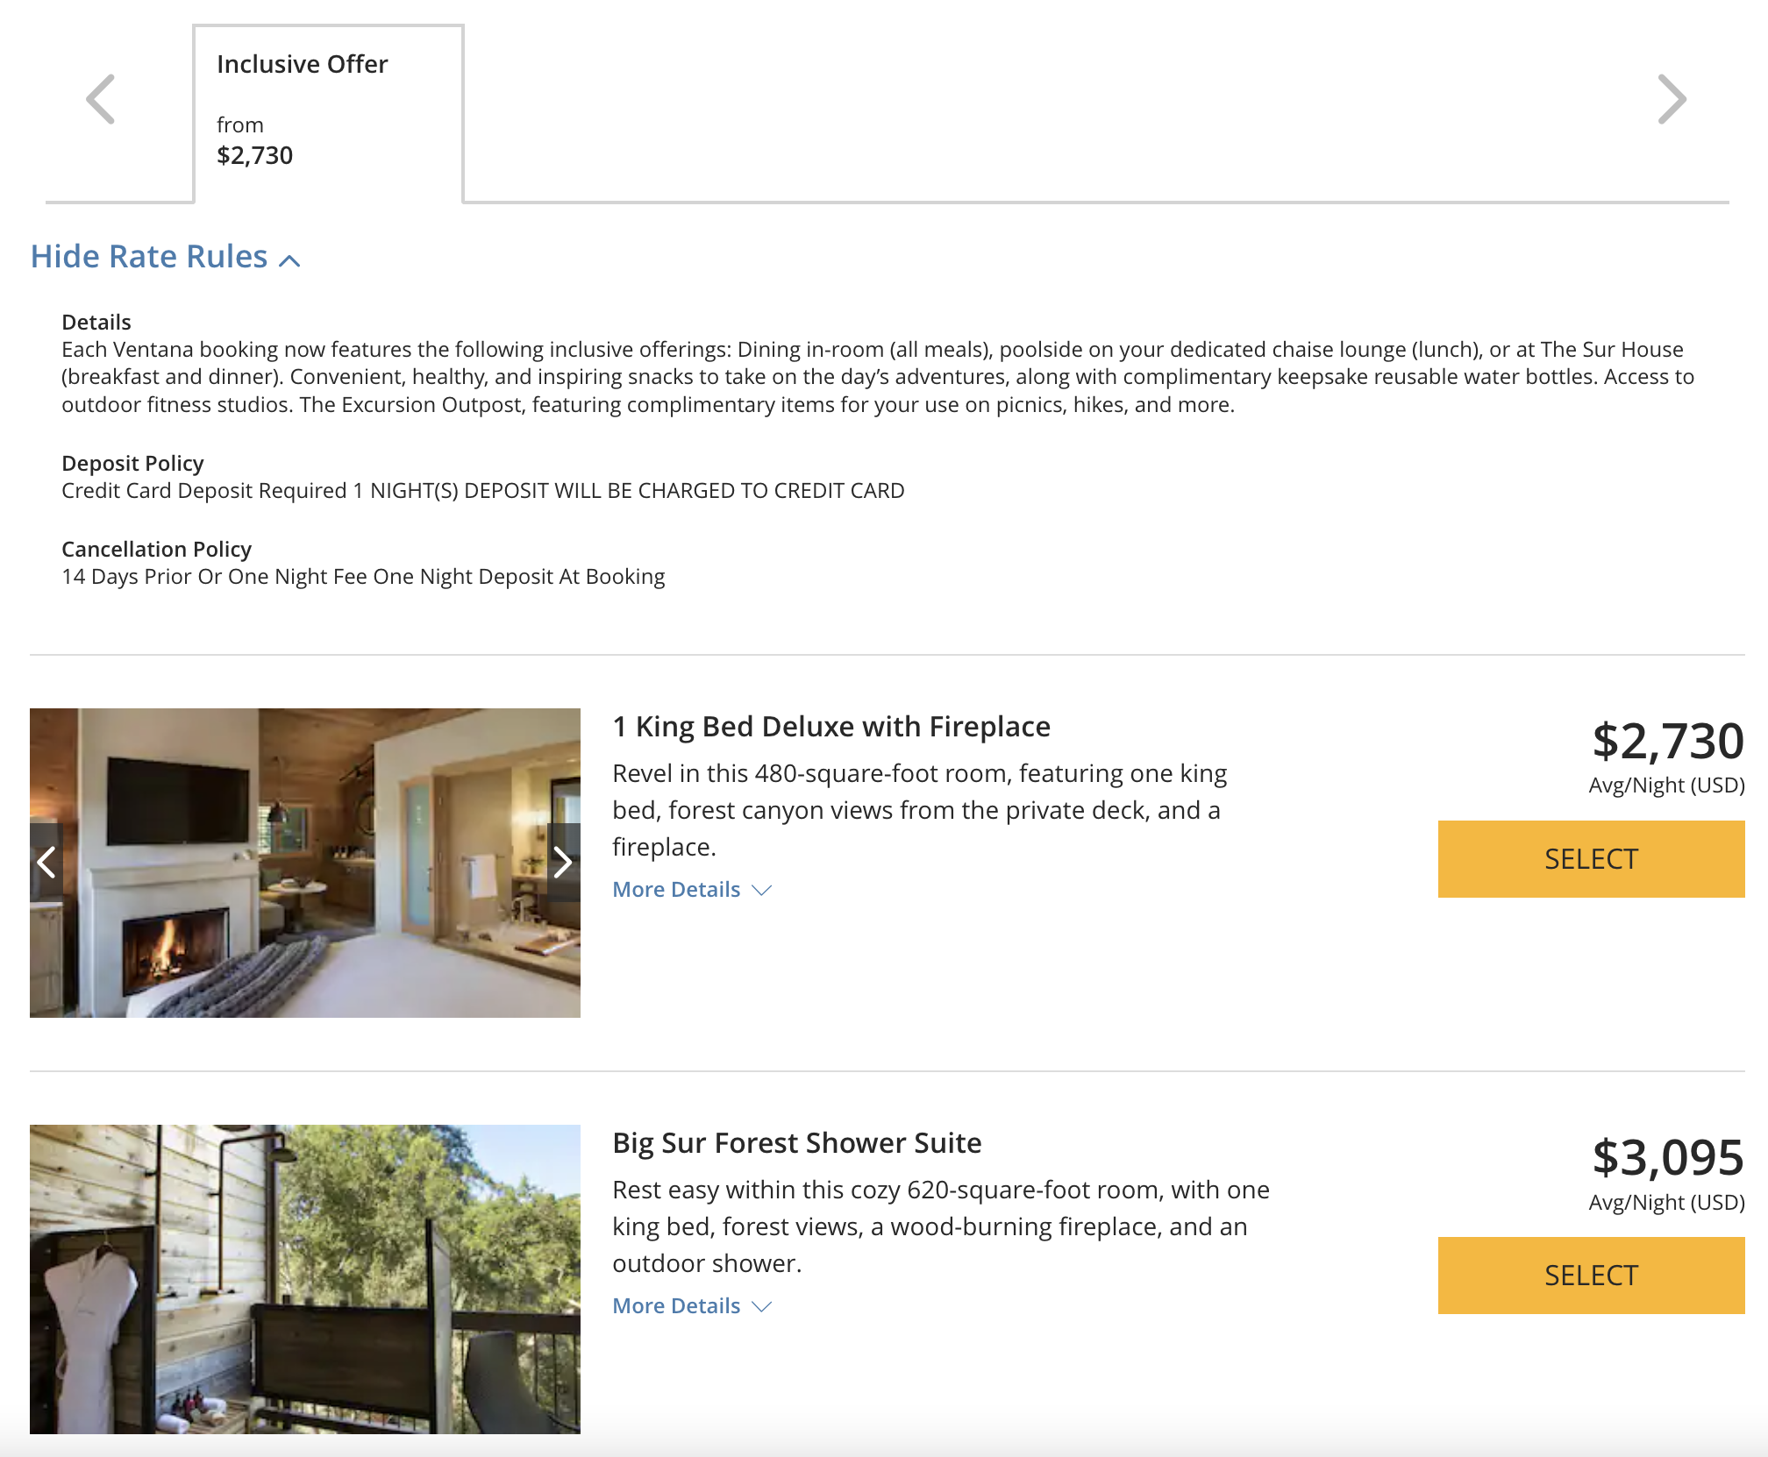
Task: Open the Big Sur outdoor shower photo
Action: 305,1279
